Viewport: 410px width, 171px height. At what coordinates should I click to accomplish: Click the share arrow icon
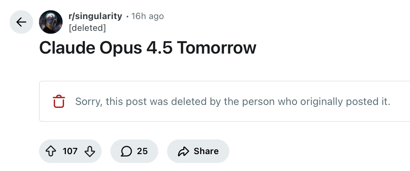183,151
